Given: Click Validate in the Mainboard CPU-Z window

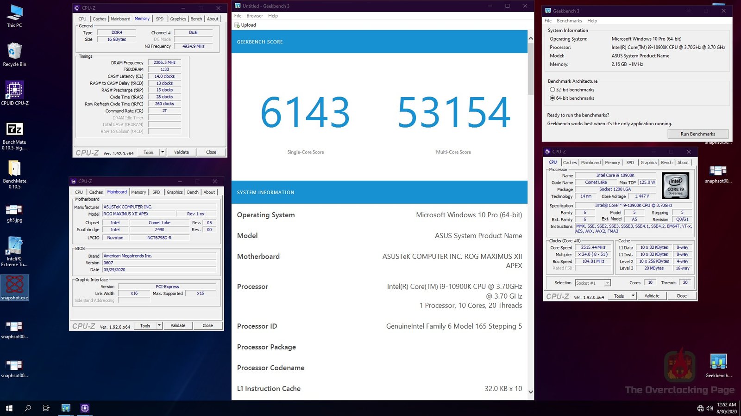Looking at the screenshot, I should (178, 325).
